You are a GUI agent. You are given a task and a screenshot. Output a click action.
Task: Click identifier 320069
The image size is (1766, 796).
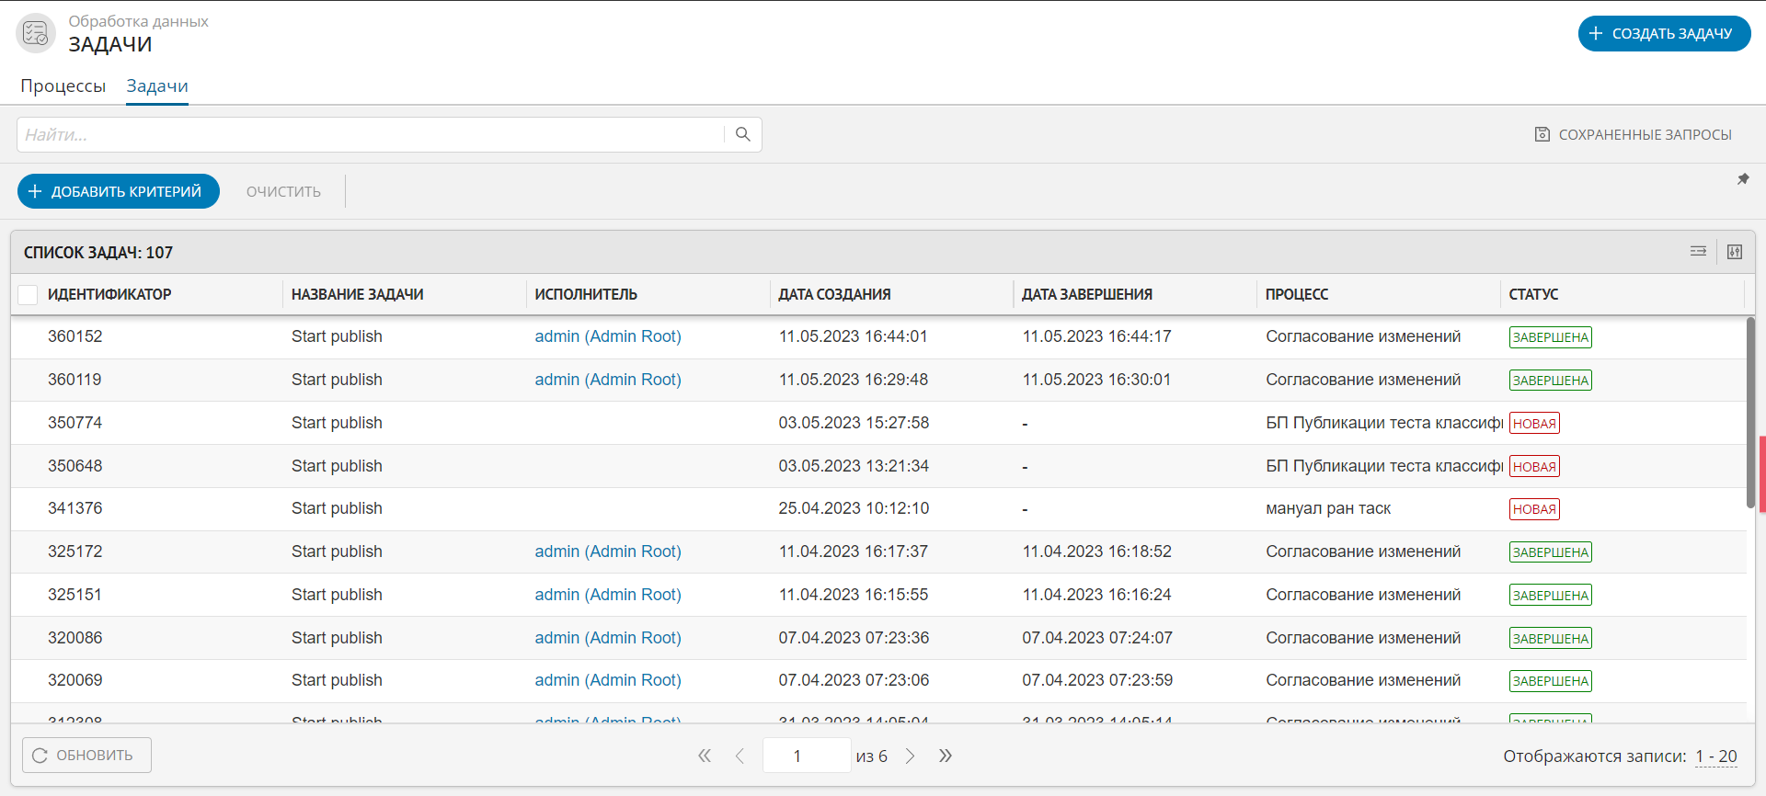tap(75, 680)
